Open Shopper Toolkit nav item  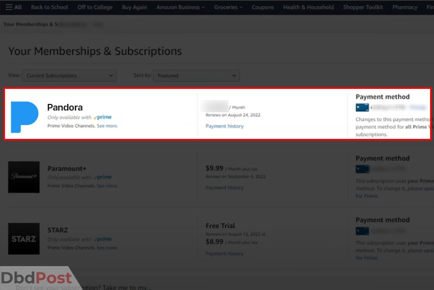363,7
